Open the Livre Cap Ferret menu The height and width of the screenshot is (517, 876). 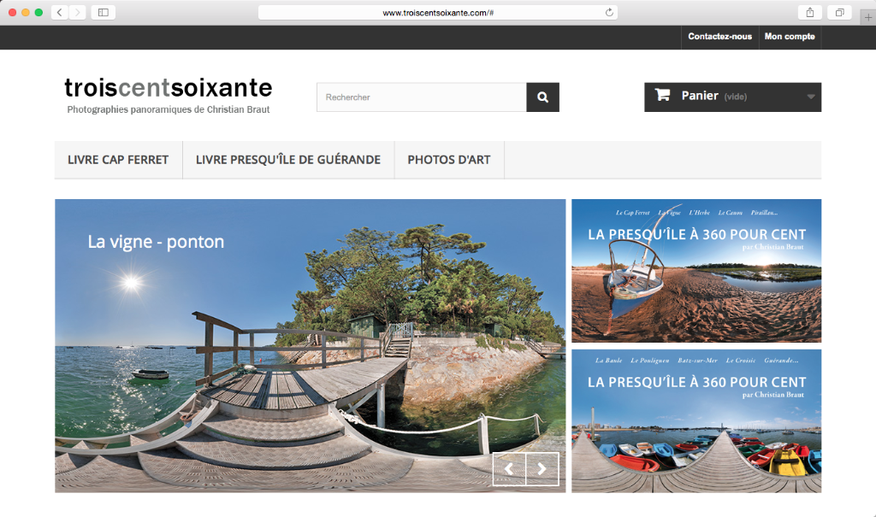click(x=118, y=160)
